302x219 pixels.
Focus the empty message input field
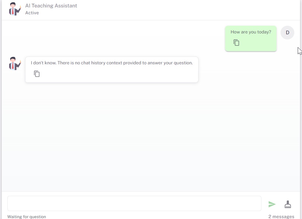click(134, 203)
